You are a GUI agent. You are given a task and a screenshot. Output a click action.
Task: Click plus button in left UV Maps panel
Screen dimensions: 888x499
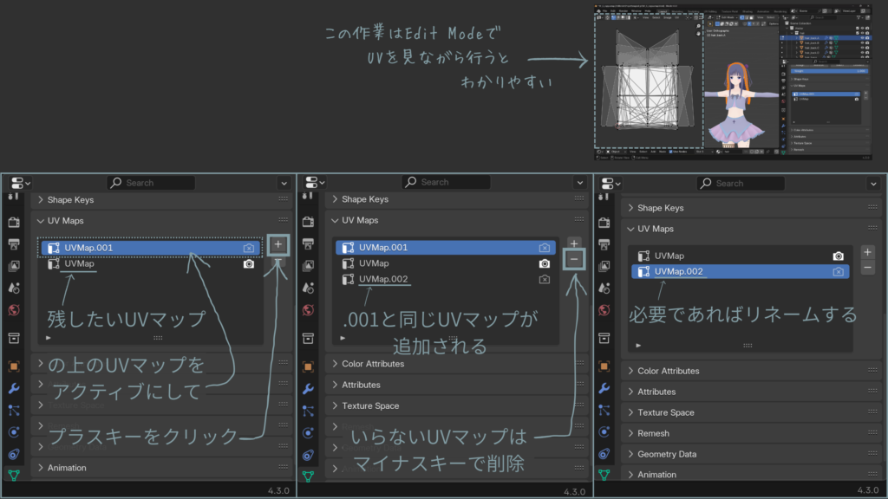click(277, 245)
